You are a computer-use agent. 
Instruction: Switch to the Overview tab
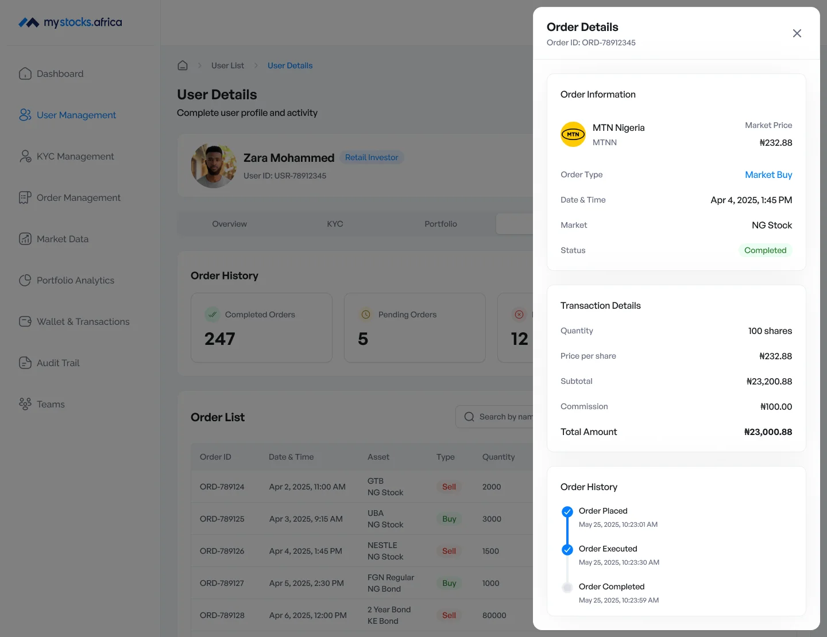(230, 224)
